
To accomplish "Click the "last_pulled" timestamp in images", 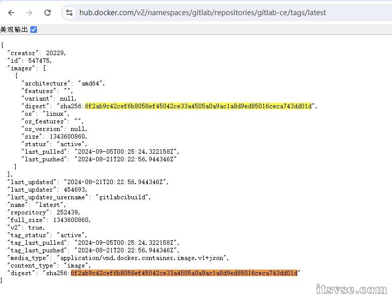I will point(126,152).
